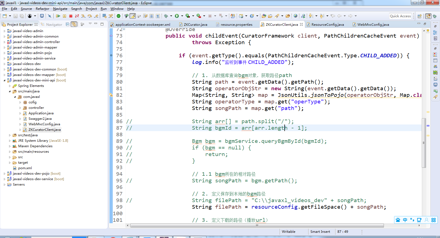The image size is (440, 238).
Task: Click the Search flashlight toolbar icon
Action: (x=277, y=16)
